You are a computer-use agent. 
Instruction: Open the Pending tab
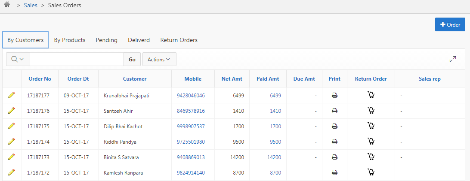[x=106, y=40]
